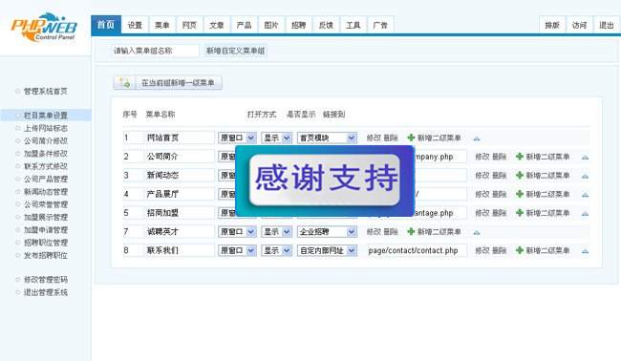The height and width of the screenshot is (361, 621).
Task: Open 新闻动态管理 in sidebar
Action: click(46, 192)
